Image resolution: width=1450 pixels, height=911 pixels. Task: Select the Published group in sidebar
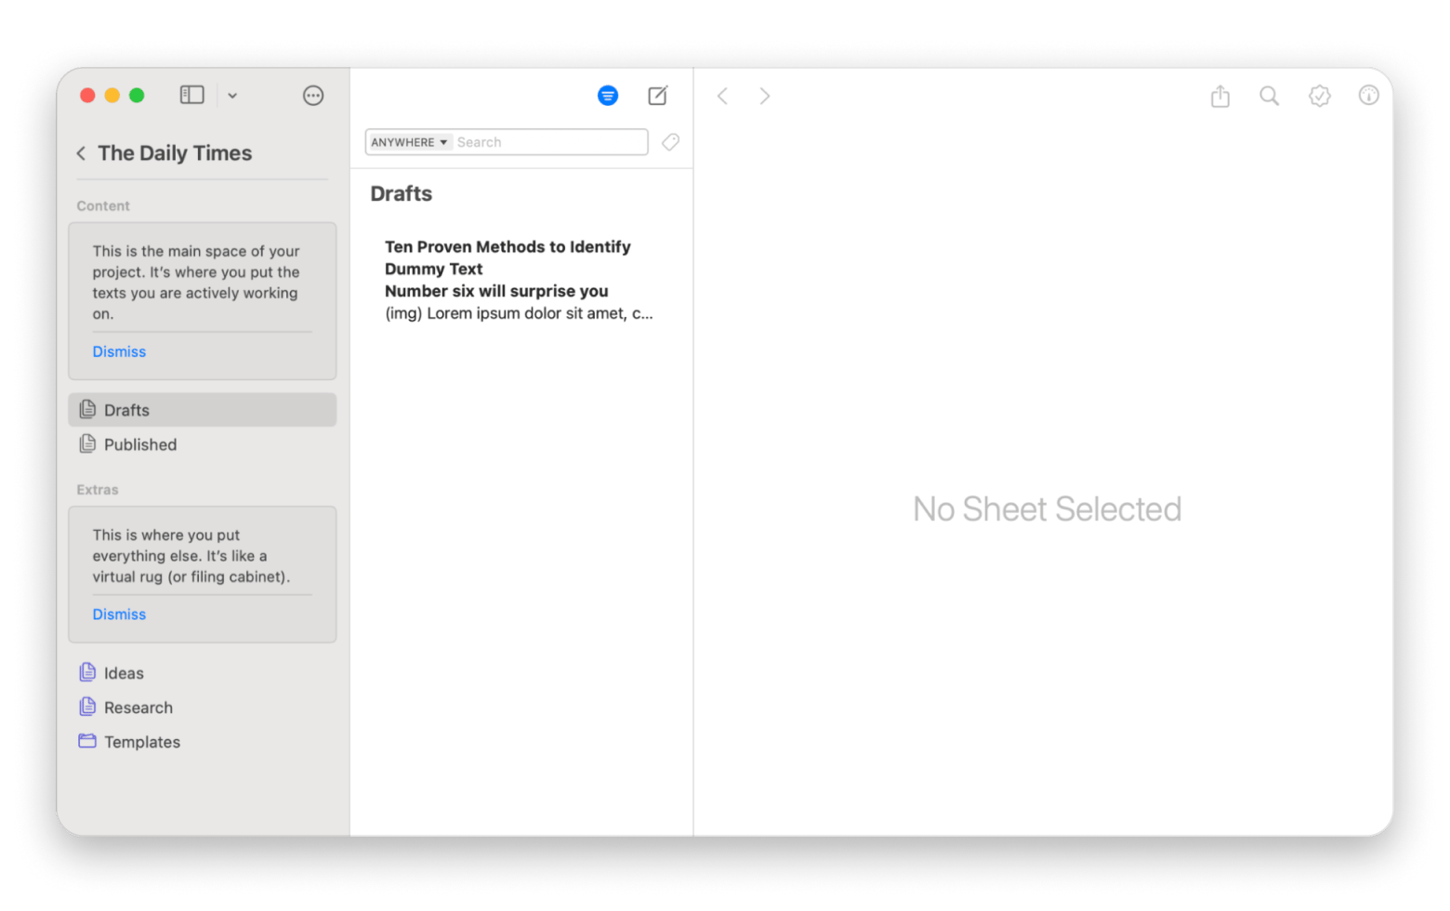(x=140, y=444)
